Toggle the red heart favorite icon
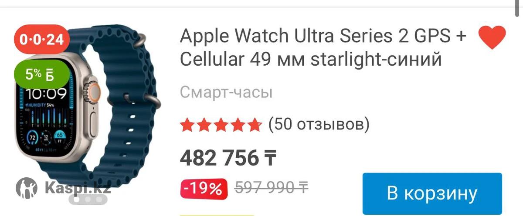Image resolution: width=523 pixels, height=216 pixels. (492, 37)
